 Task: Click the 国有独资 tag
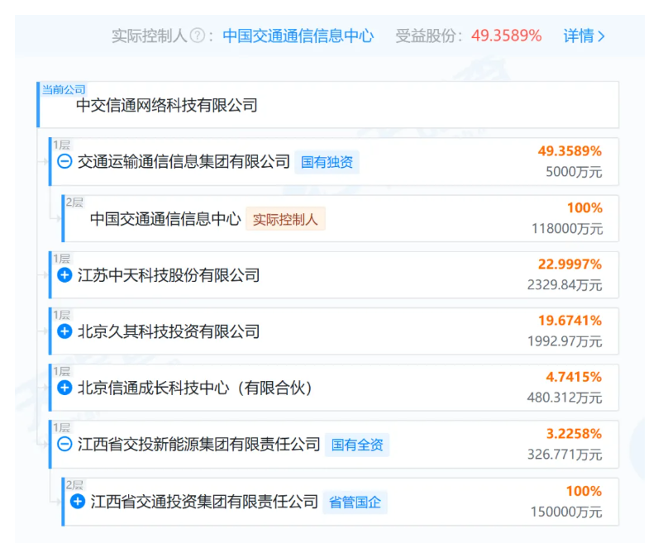click(327, 162)
